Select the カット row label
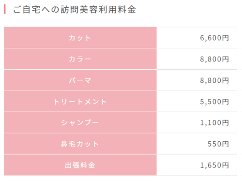The height and width of the screenshot is (181, 242). 80,38
